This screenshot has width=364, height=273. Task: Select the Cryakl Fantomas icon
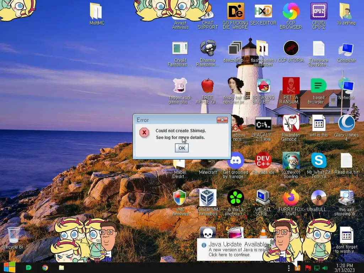pos(180,48)
